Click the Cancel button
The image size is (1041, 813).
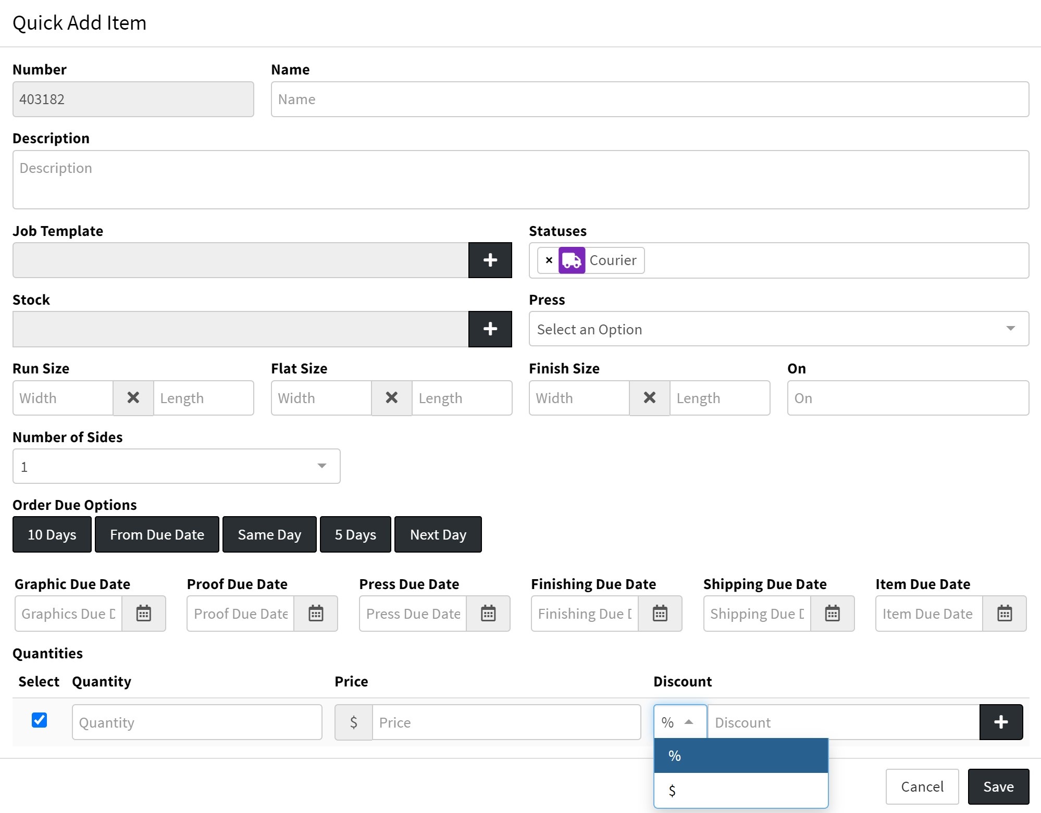point(922,786)
